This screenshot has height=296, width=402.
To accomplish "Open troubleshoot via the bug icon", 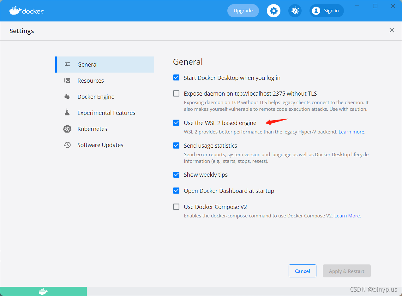I will [x=295, y=11].
